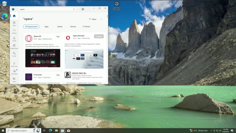Open the Gaming section in the sidebar
The height and width of the screenshot is (133, 236).
click(14, 31)
